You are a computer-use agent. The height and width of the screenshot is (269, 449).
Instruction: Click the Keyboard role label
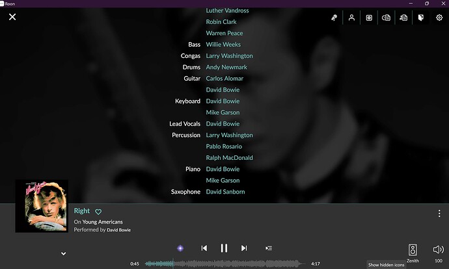click(187, 101)
